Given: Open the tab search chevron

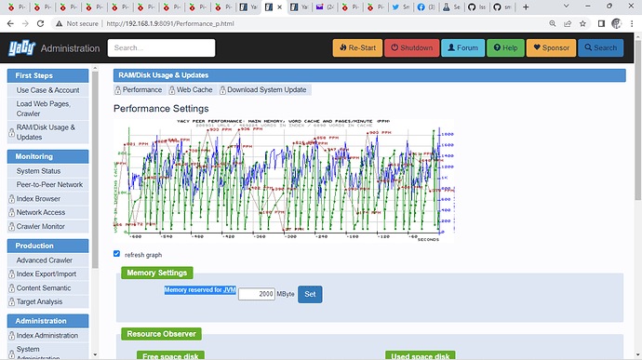Looking at the screenshot, I should pos(567,7).
